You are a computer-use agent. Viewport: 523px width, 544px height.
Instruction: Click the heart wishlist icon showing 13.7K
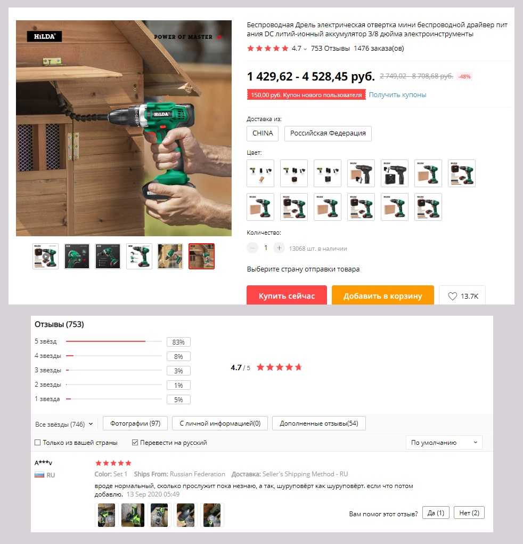coord(462,296)
